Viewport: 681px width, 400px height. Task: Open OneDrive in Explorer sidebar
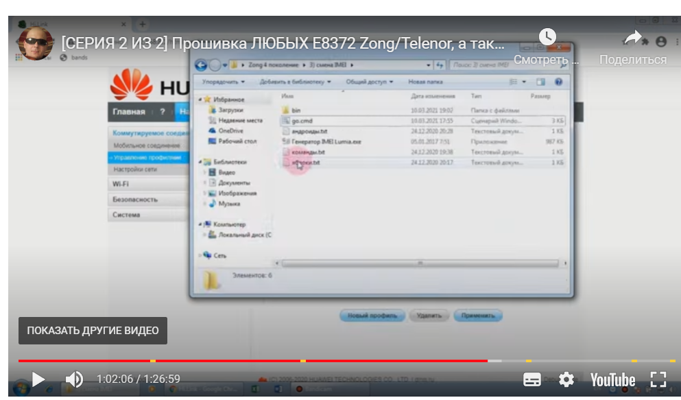click(230, 131)
